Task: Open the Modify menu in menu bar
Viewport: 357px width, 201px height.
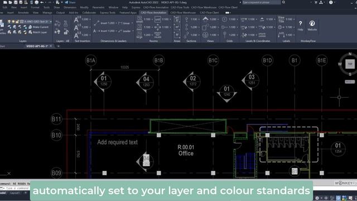Action: (84, 7)
